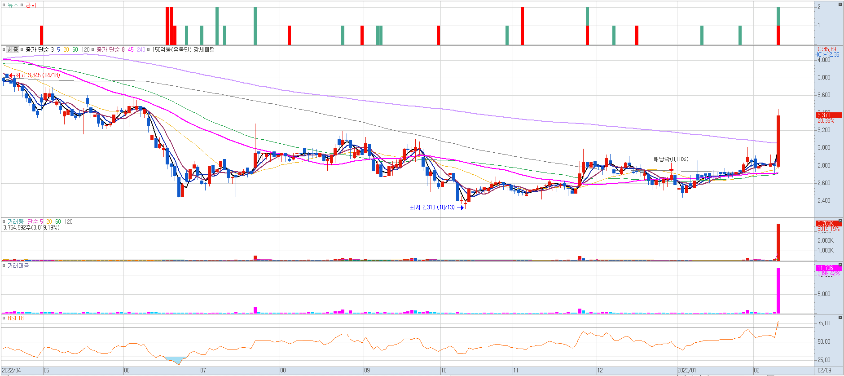
Task: Click the red 3,370 current price tag
Action: (x=829, y=115)
